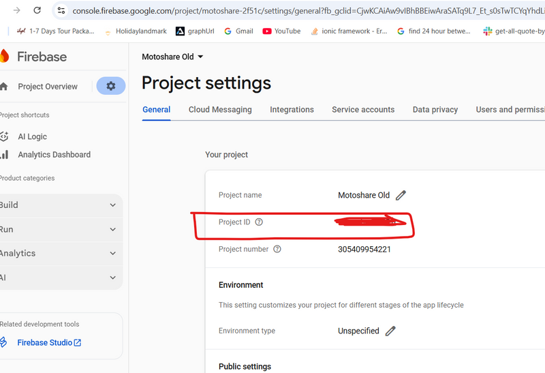Viewport: 545px width, 373px height.
Task: Open the Analytics Dashboard shortcut
Action: click(x=54, y=155)
